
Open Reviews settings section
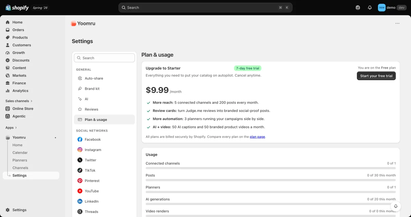pyautogui.click(x=104, y=109)
